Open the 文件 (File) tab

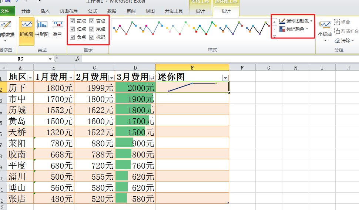point(6,11)
